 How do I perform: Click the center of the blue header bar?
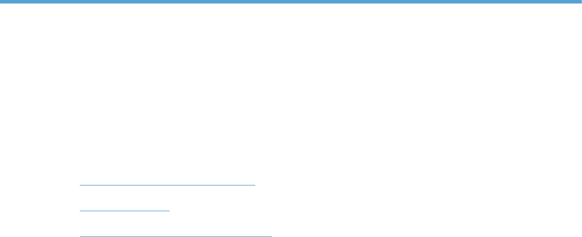point(291,2)
